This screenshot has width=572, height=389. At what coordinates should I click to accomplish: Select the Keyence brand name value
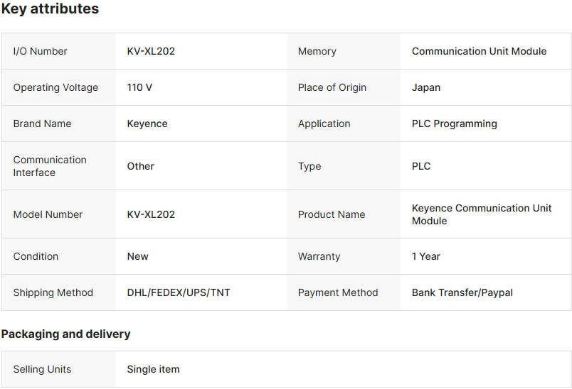(147, 124)
